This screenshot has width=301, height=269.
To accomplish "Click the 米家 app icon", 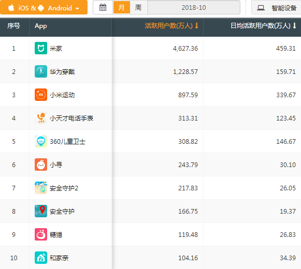I will point(41,48).
